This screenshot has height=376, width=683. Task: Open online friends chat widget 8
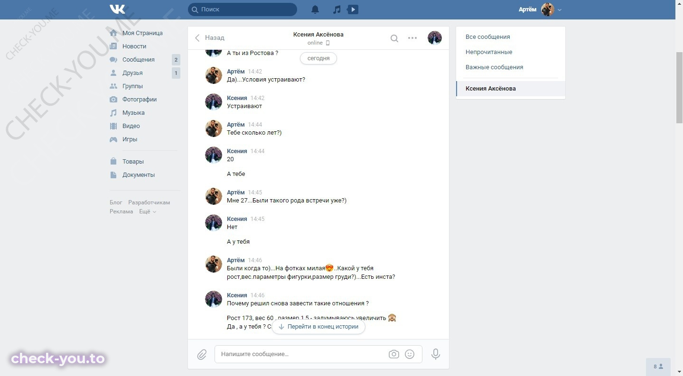point(658,367)
